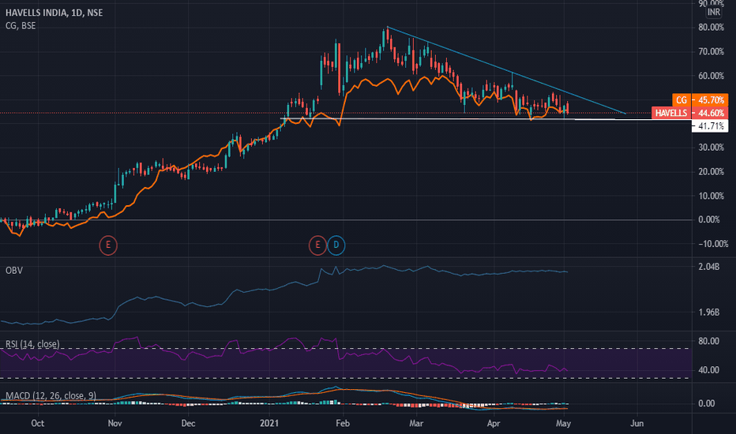Screen dimensions: 736x434
Task: Select the MACD (12, 26, close, 9) label
Action: tap(51, 395)
